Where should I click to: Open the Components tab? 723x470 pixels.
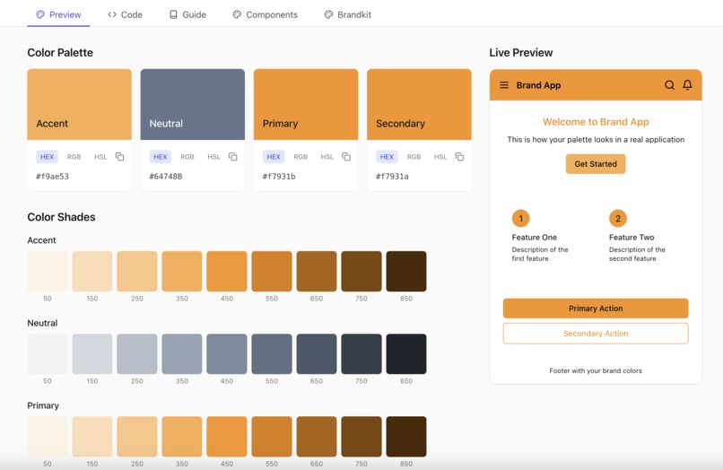[266, 14]
